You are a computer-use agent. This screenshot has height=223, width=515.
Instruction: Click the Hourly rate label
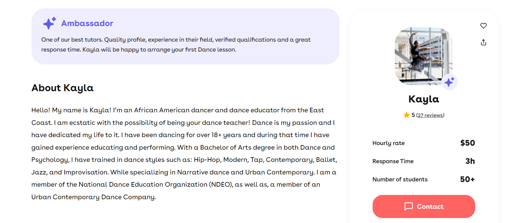388,143
